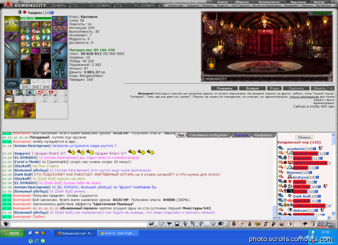This screenshot has width=338, height=245.
Task: Click the right-hand dark sword slot
Action: [60, 50]
